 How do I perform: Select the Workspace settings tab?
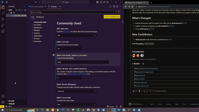pos(40,17)
